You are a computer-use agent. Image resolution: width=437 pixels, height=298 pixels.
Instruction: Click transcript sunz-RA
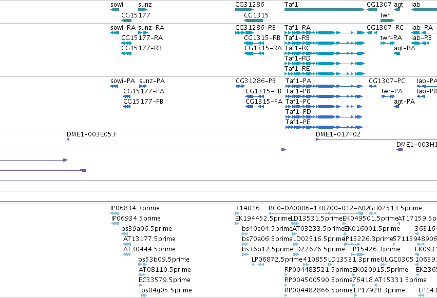coord(151,28)
